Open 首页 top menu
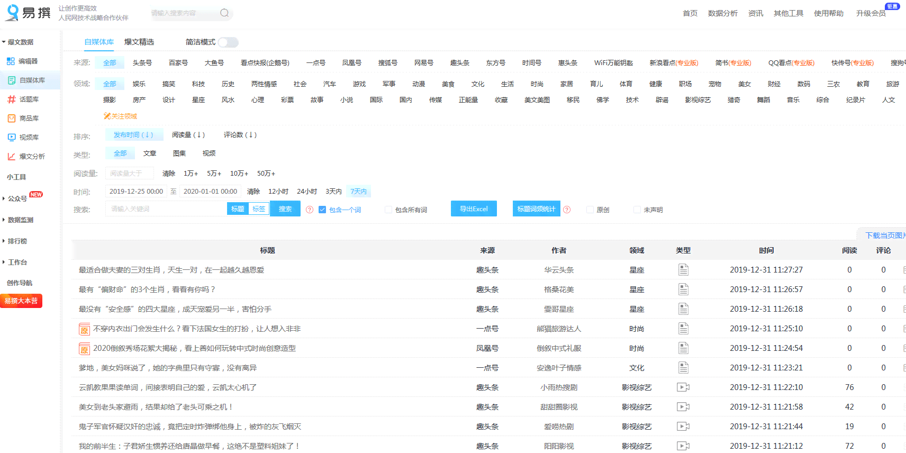Viewport: 906px width, 453px height. click(x=690, y=13)
